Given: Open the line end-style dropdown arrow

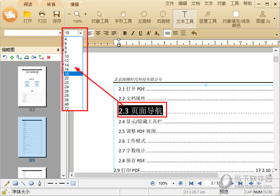Looking at the screenshot, I should [x=68, y=183].
